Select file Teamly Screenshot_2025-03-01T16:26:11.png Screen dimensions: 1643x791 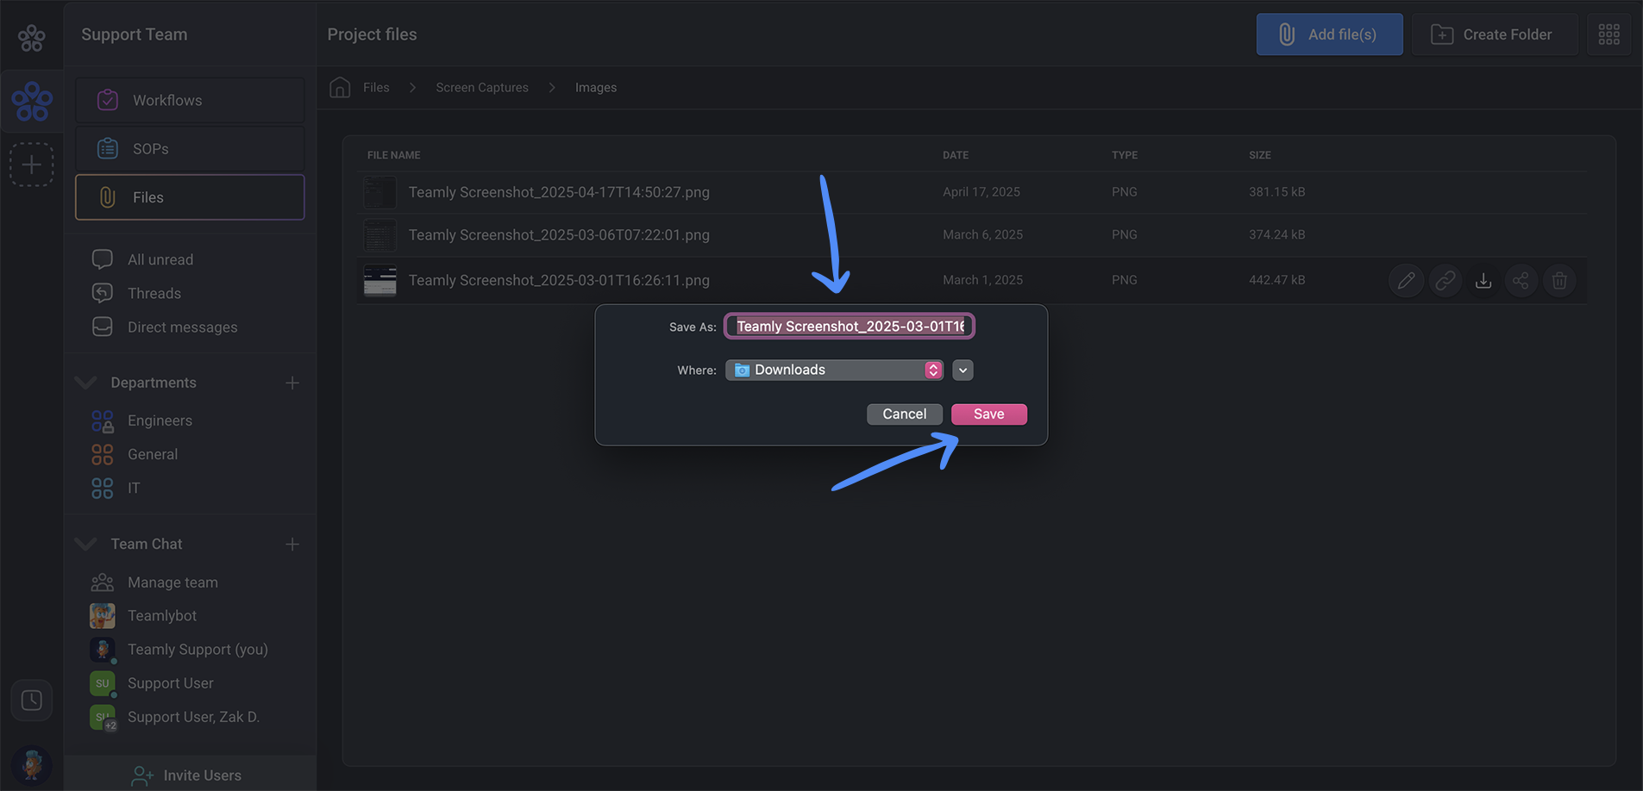tap(559, 280)
